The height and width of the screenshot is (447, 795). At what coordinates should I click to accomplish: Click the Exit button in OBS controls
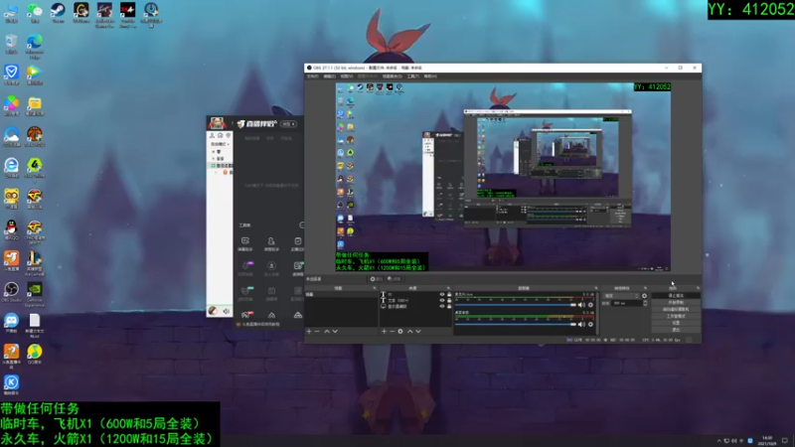coord(676,330)
